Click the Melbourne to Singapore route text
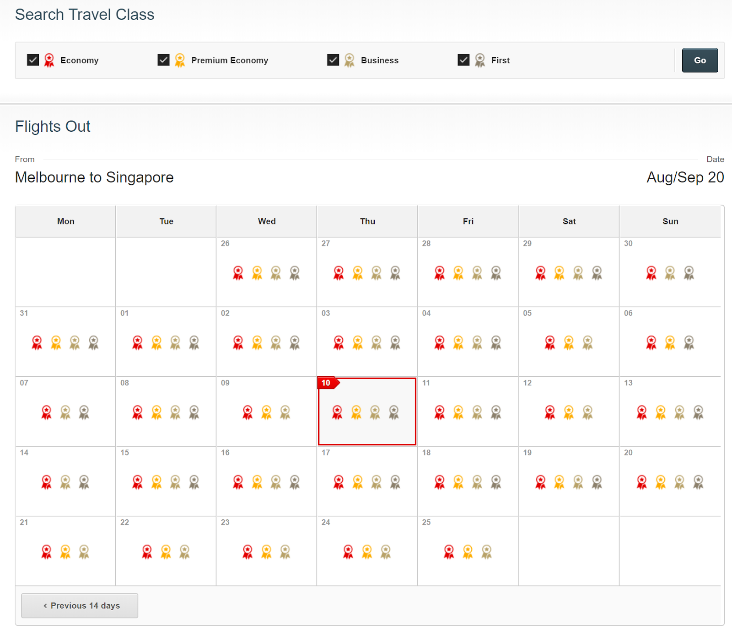732x630 pixels. pyautogui.click(x=94, y=177)
